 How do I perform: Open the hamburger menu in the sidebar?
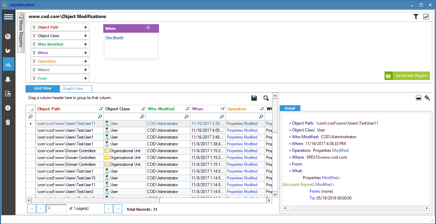coord(8,17)
